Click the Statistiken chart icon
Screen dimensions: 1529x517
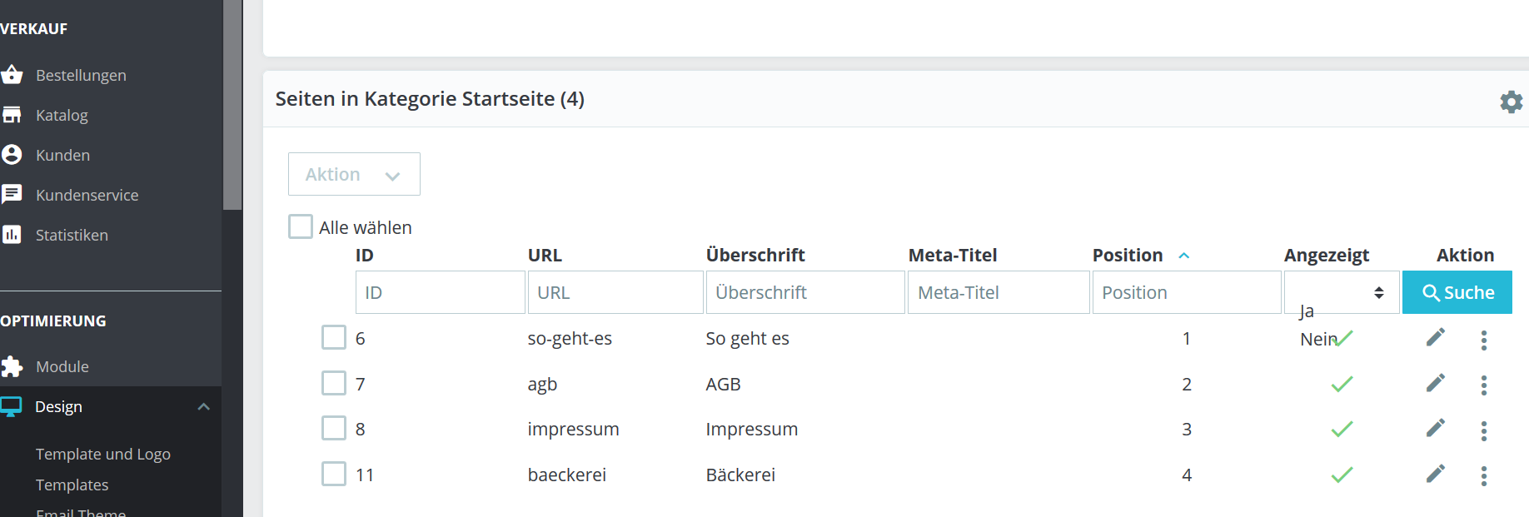click(12, 235)
